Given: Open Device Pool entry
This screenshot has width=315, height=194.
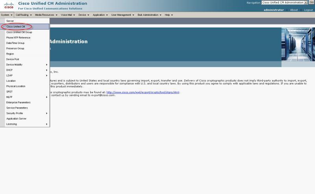Looking at the screenshot, I should (25, 60).
